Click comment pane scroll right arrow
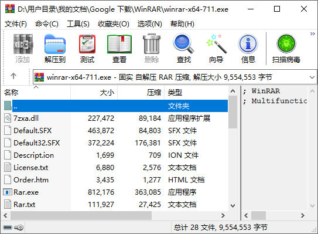Image resolution: width=318 pixels, height=234 pixels. point(303,215)
